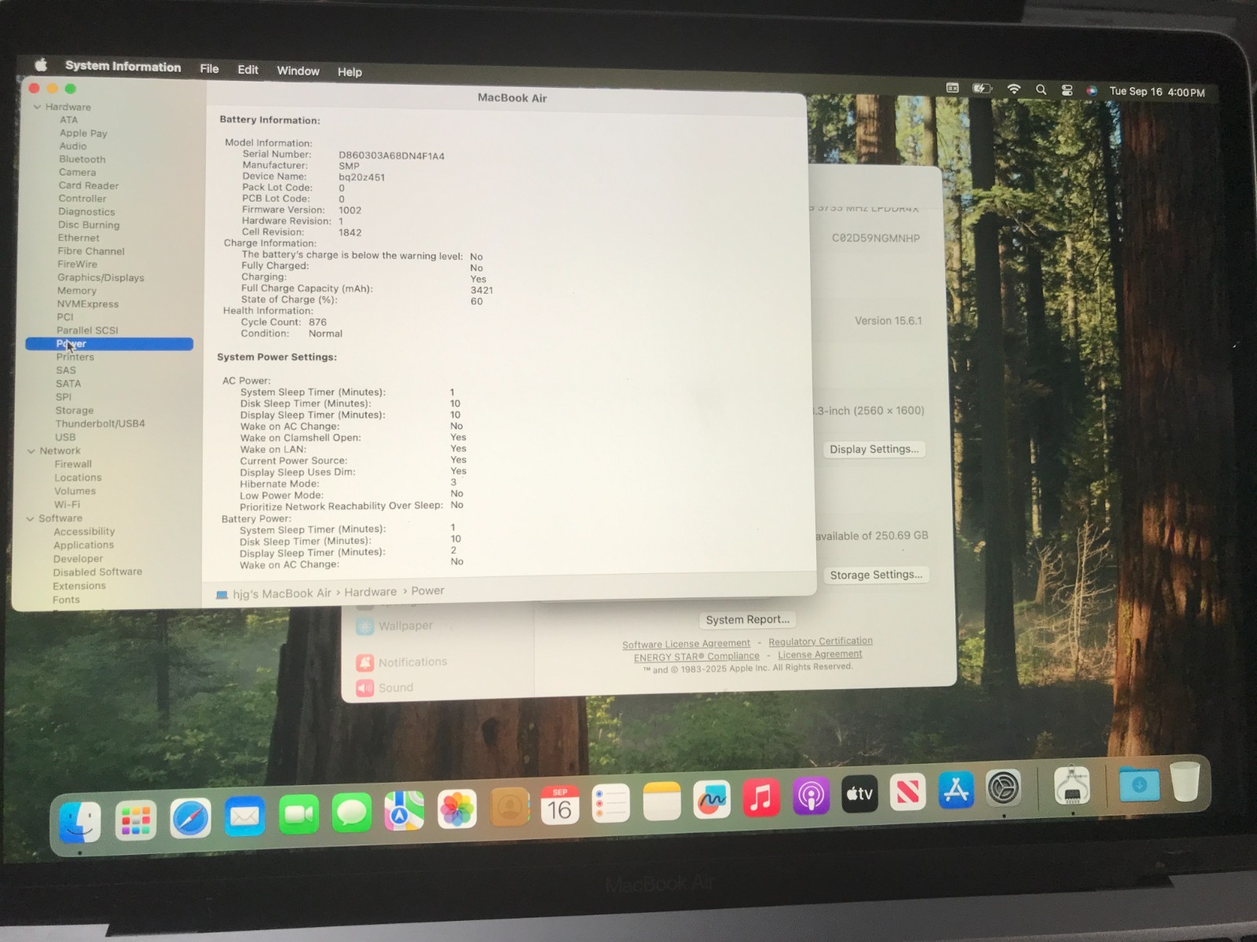Click the System Report… button

click(x=748, y=619)
